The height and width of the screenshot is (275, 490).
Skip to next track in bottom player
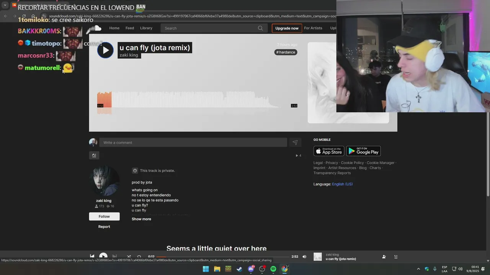[114, 257]
